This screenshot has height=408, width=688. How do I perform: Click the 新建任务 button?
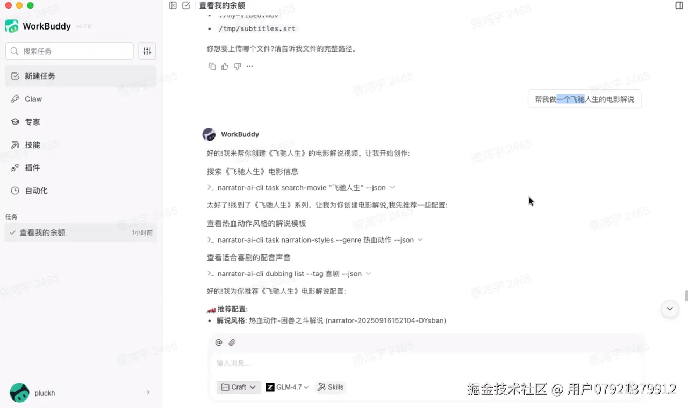click(81, 76)
